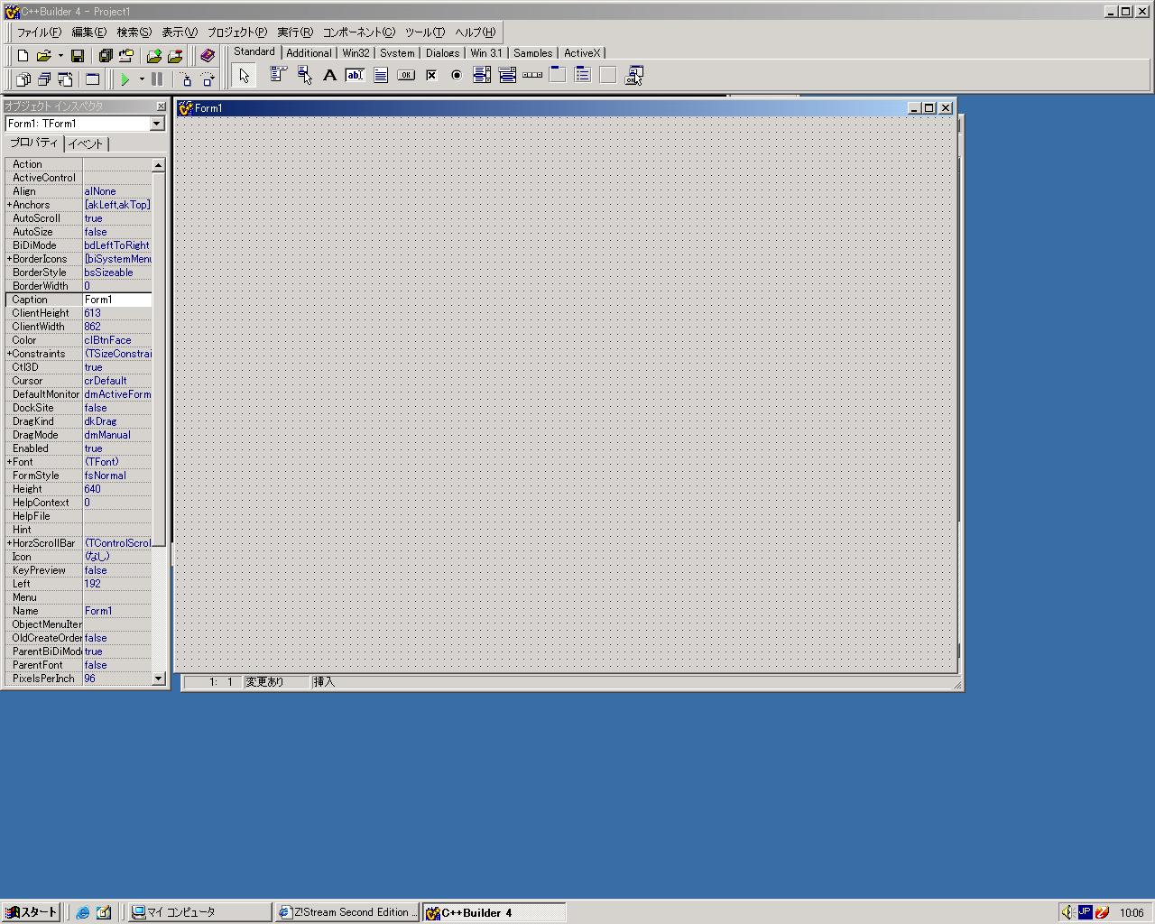Select the ActionList component icon
1155x924 pixels.
click(634, 75)
